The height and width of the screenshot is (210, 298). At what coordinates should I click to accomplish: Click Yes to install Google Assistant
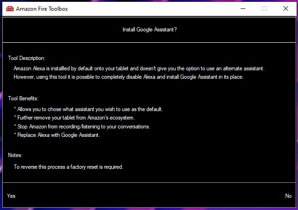tap(11, 196)
